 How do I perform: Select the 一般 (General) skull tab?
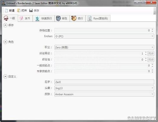[x=9, y=18]
